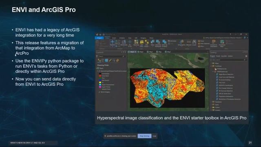This screenshot has height=147, width=261.
Task: Collapse the SpectralAngleMapper layer legend
Action: point(97,71)
